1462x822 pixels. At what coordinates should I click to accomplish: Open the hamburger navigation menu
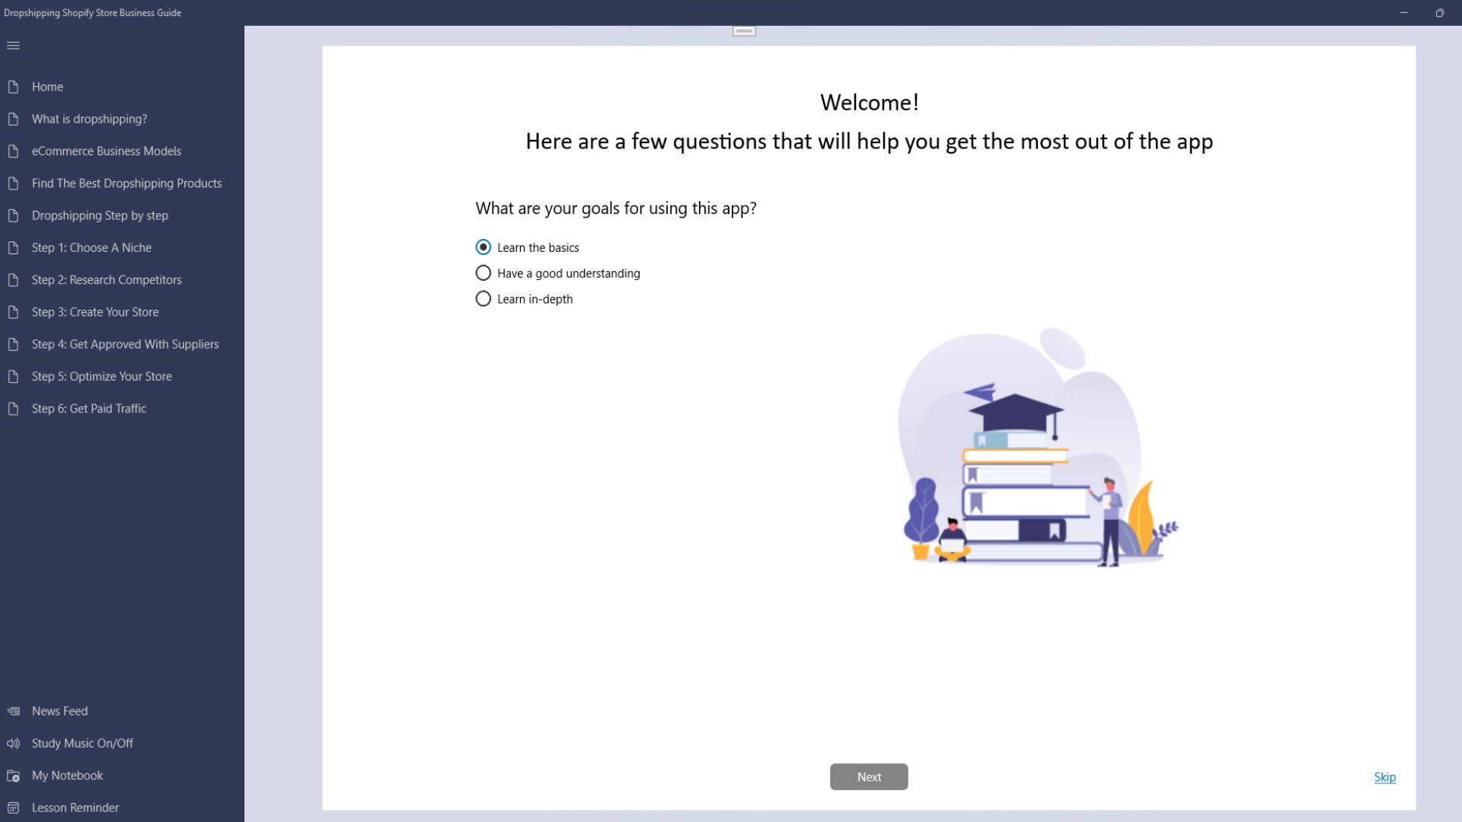[14, 46]
